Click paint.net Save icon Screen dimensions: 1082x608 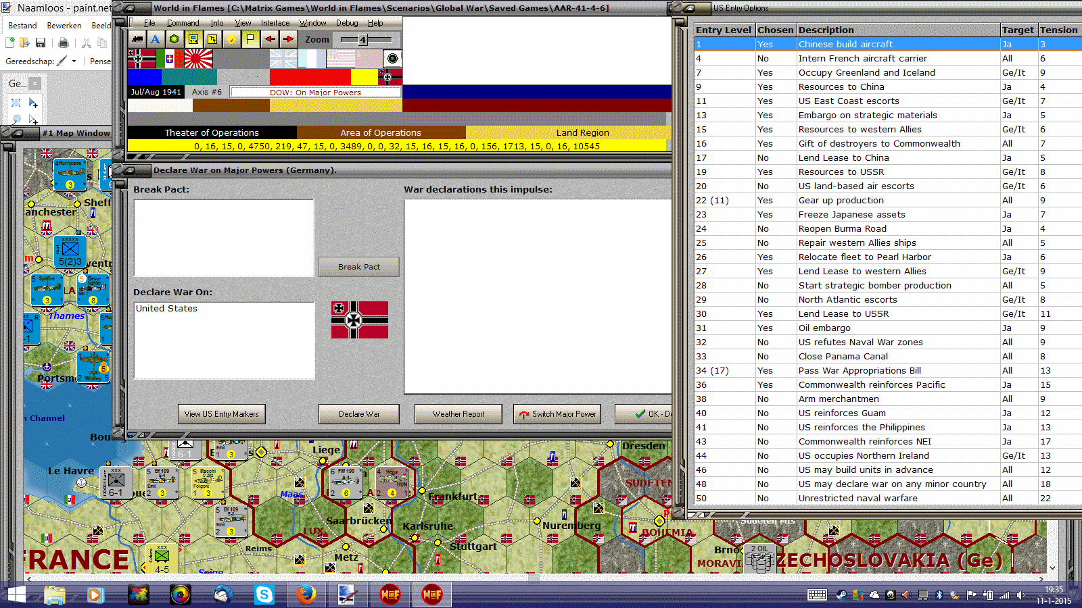point(41,43)
